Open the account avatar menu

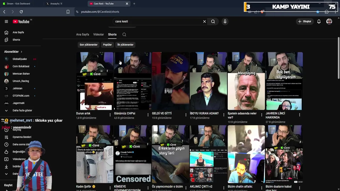329,21
